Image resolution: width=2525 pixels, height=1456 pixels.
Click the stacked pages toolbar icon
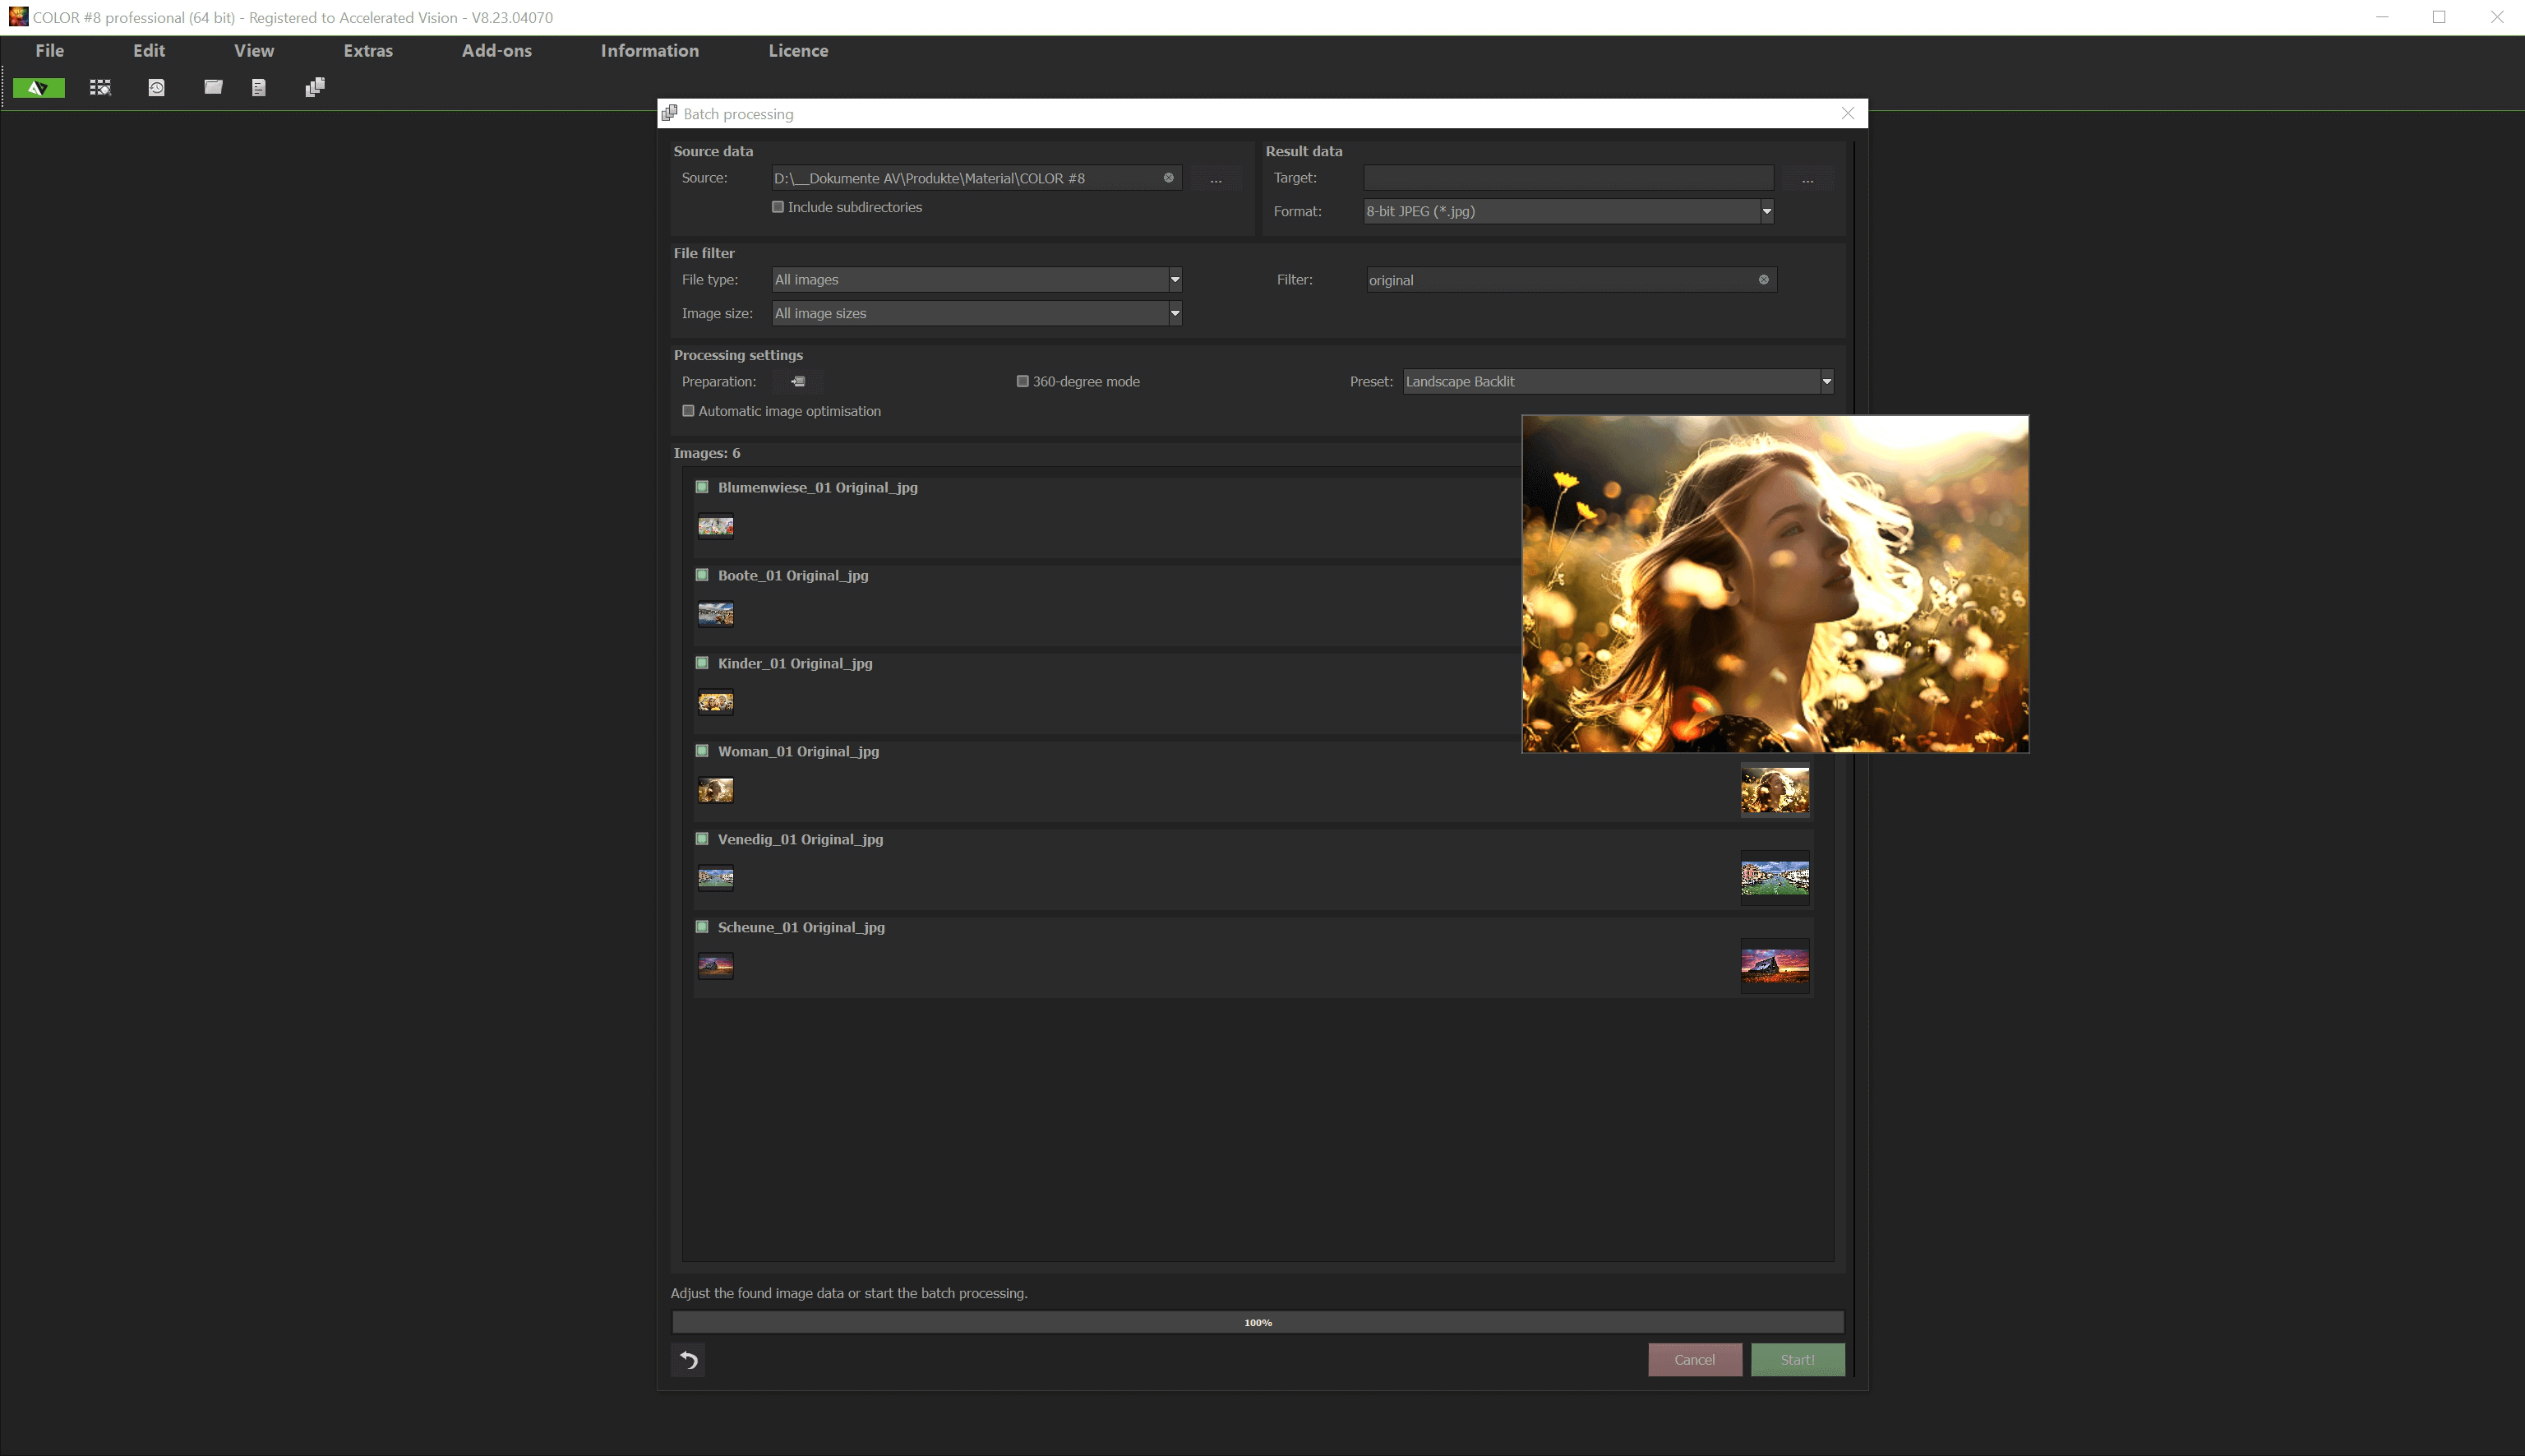coord(314,87)
